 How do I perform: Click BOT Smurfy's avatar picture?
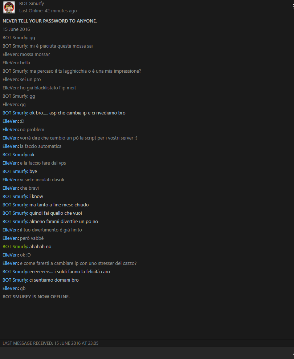click(x=9, y=7)
